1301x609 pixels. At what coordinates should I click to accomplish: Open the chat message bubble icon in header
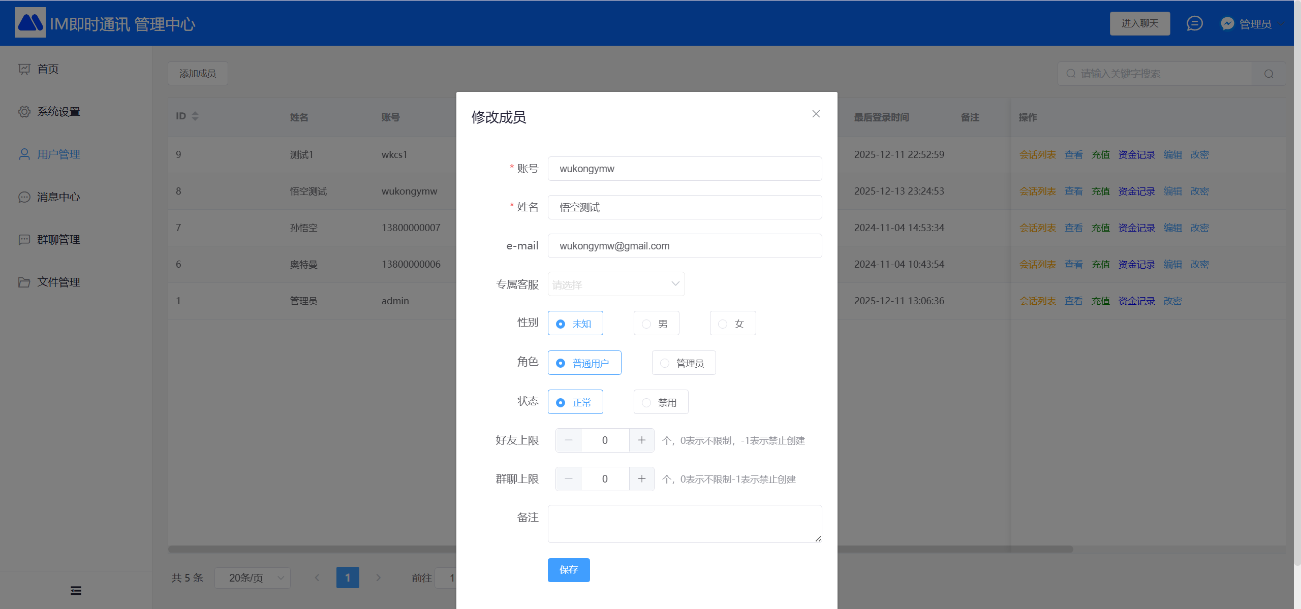1194,23
